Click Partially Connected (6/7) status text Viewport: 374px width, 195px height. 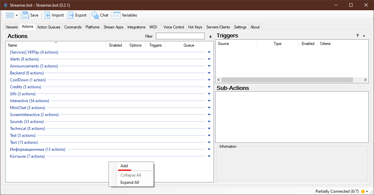[337, 191]
